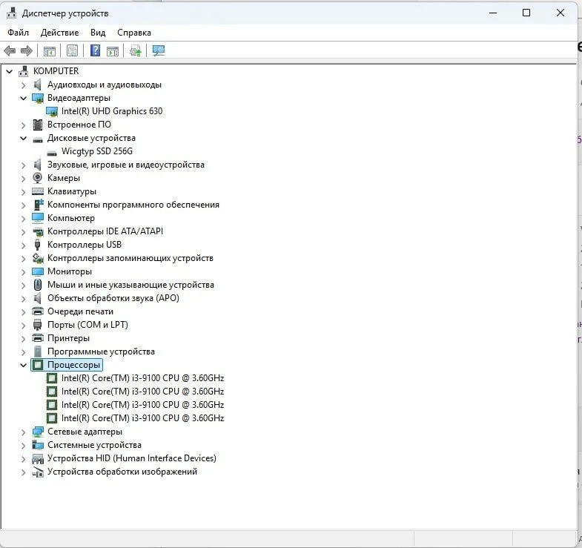The width and height of the screenshot is (582, 548).
Task: Toggle the action pane toolbar icon
Action: [113, 50]
